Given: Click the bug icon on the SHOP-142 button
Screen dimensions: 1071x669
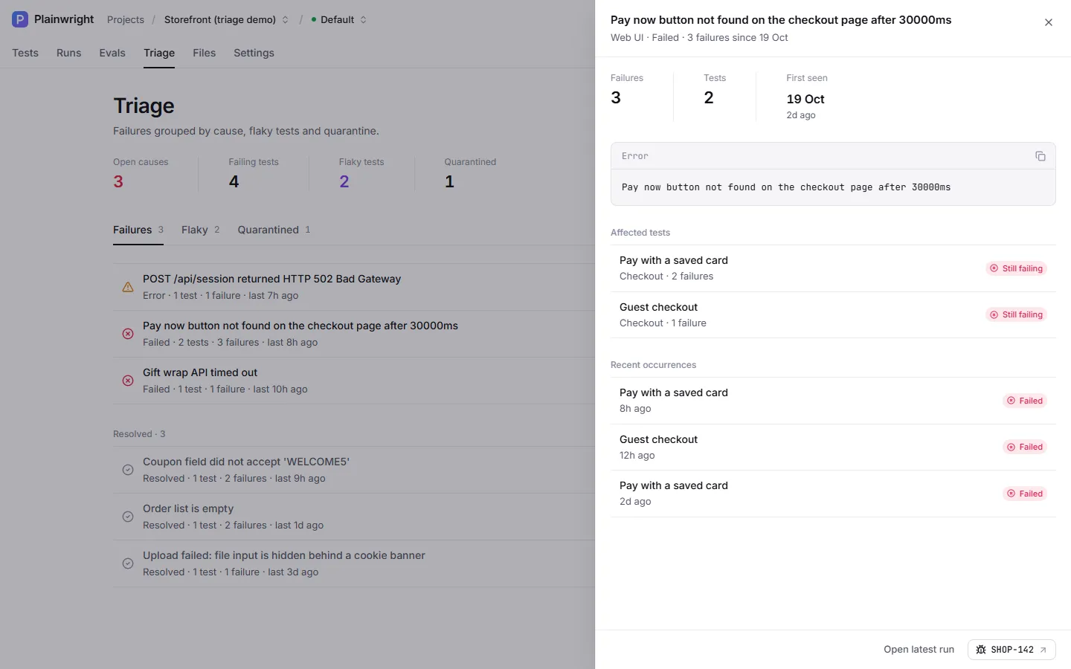Looking at the screenshot, I should (981, 650).
